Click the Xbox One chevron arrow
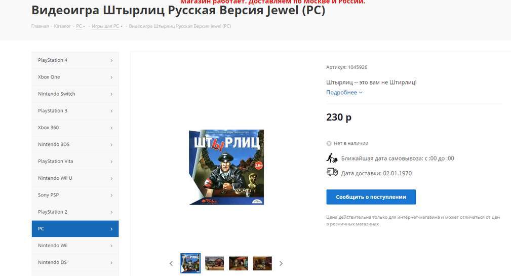The height and width of the screenshot is (276, 511). pyautogui.click(x=111, y=77)
